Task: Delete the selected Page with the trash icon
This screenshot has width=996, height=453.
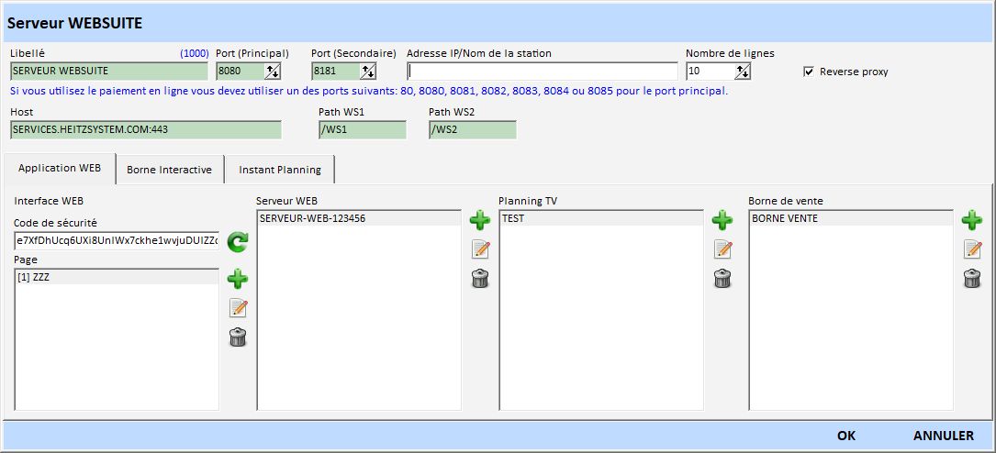Action: pyautogui.click(x=238, y=337)
